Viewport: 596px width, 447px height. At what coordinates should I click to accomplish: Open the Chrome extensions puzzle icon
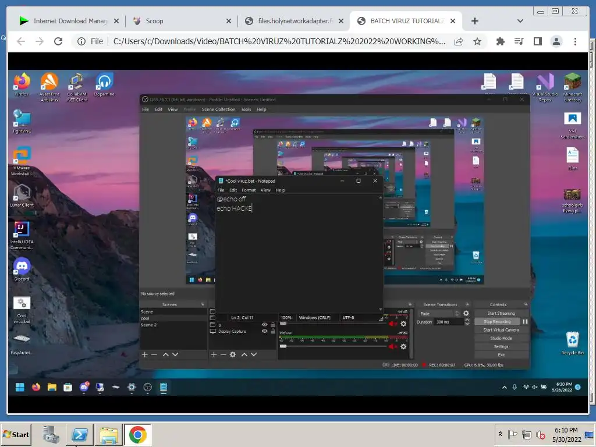[x=501, y=41]
